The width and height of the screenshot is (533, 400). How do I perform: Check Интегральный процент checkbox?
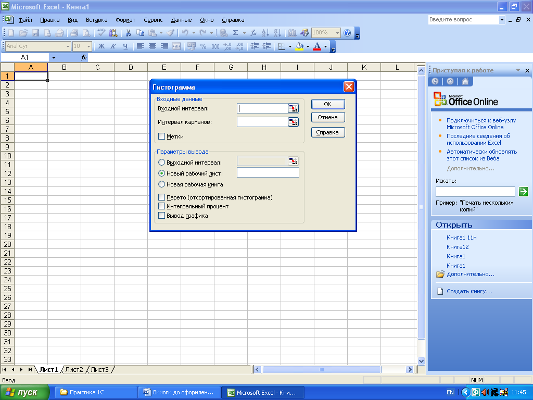point(161,206)
